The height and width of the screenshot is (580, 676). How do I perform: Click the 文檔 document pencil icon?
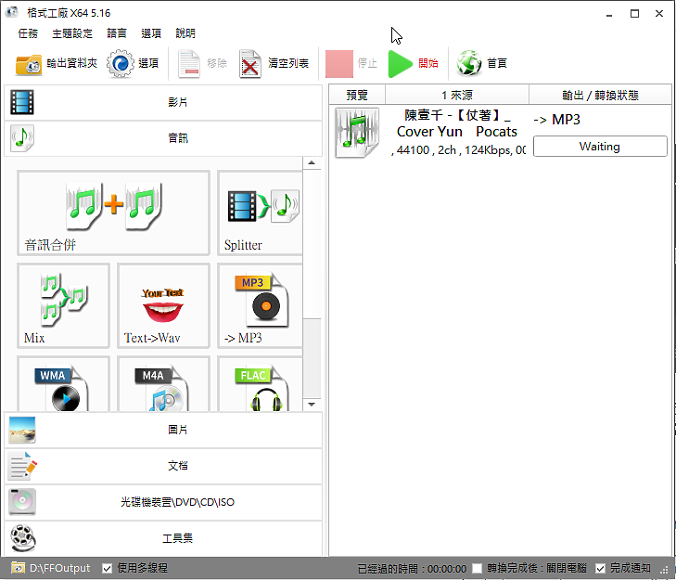point(22,466)
